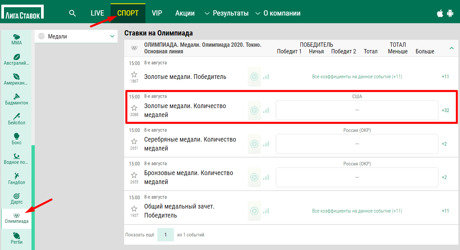
Task: Open Бокс sport category
Action: click(17, 139)
